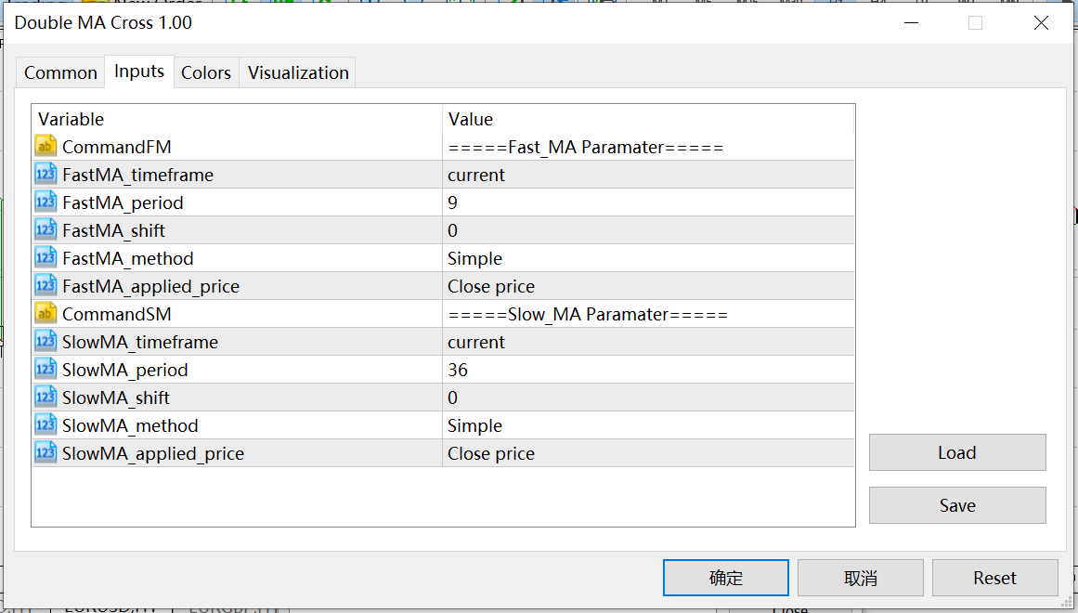Click the 123 icon beside FastMA_period

(x=45, y=202)
